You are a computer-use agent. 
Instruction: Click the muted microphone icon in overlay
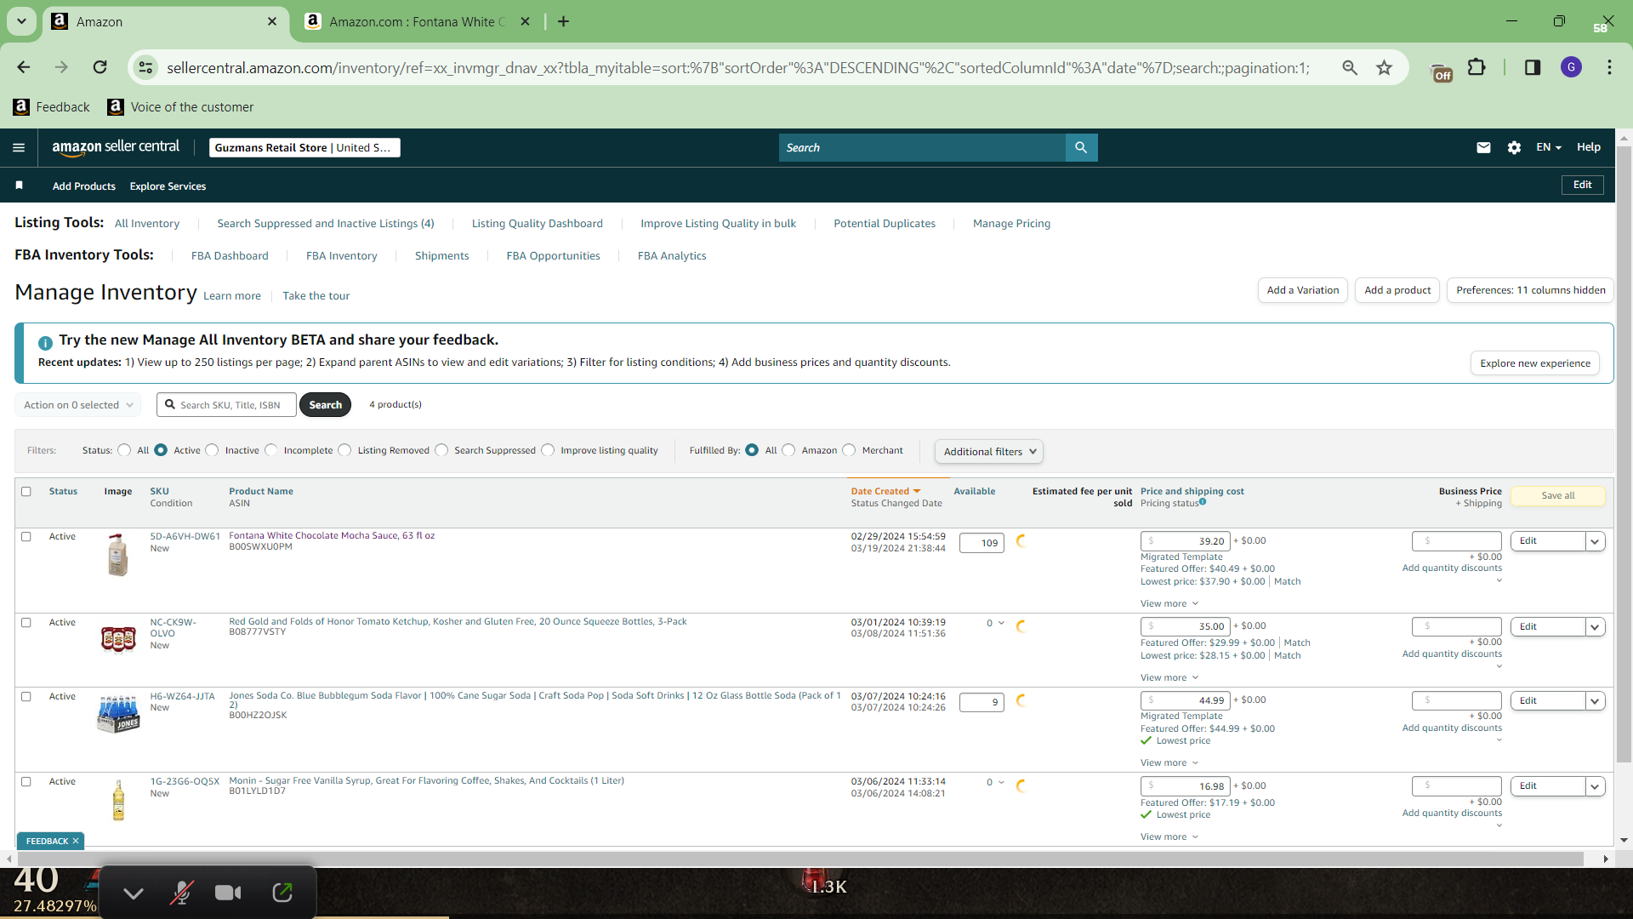[x=181, y=892]
